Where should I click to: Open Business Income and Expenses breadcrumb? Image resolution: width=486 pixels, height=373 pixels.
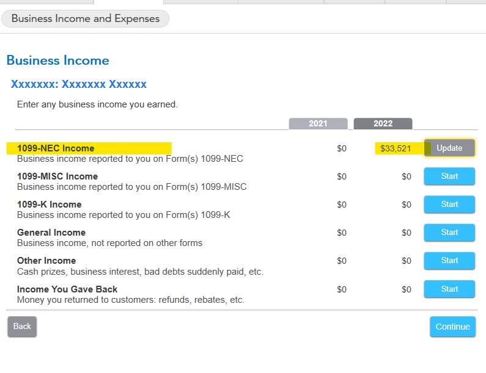[x=85, y=18]
